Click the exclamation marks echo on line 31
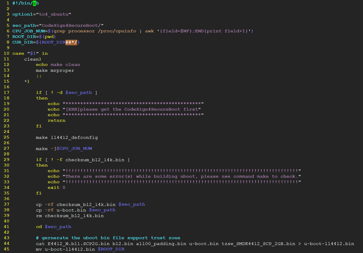Screen dimensions: 363x253 pyautogui.click(x=174, y=171)
